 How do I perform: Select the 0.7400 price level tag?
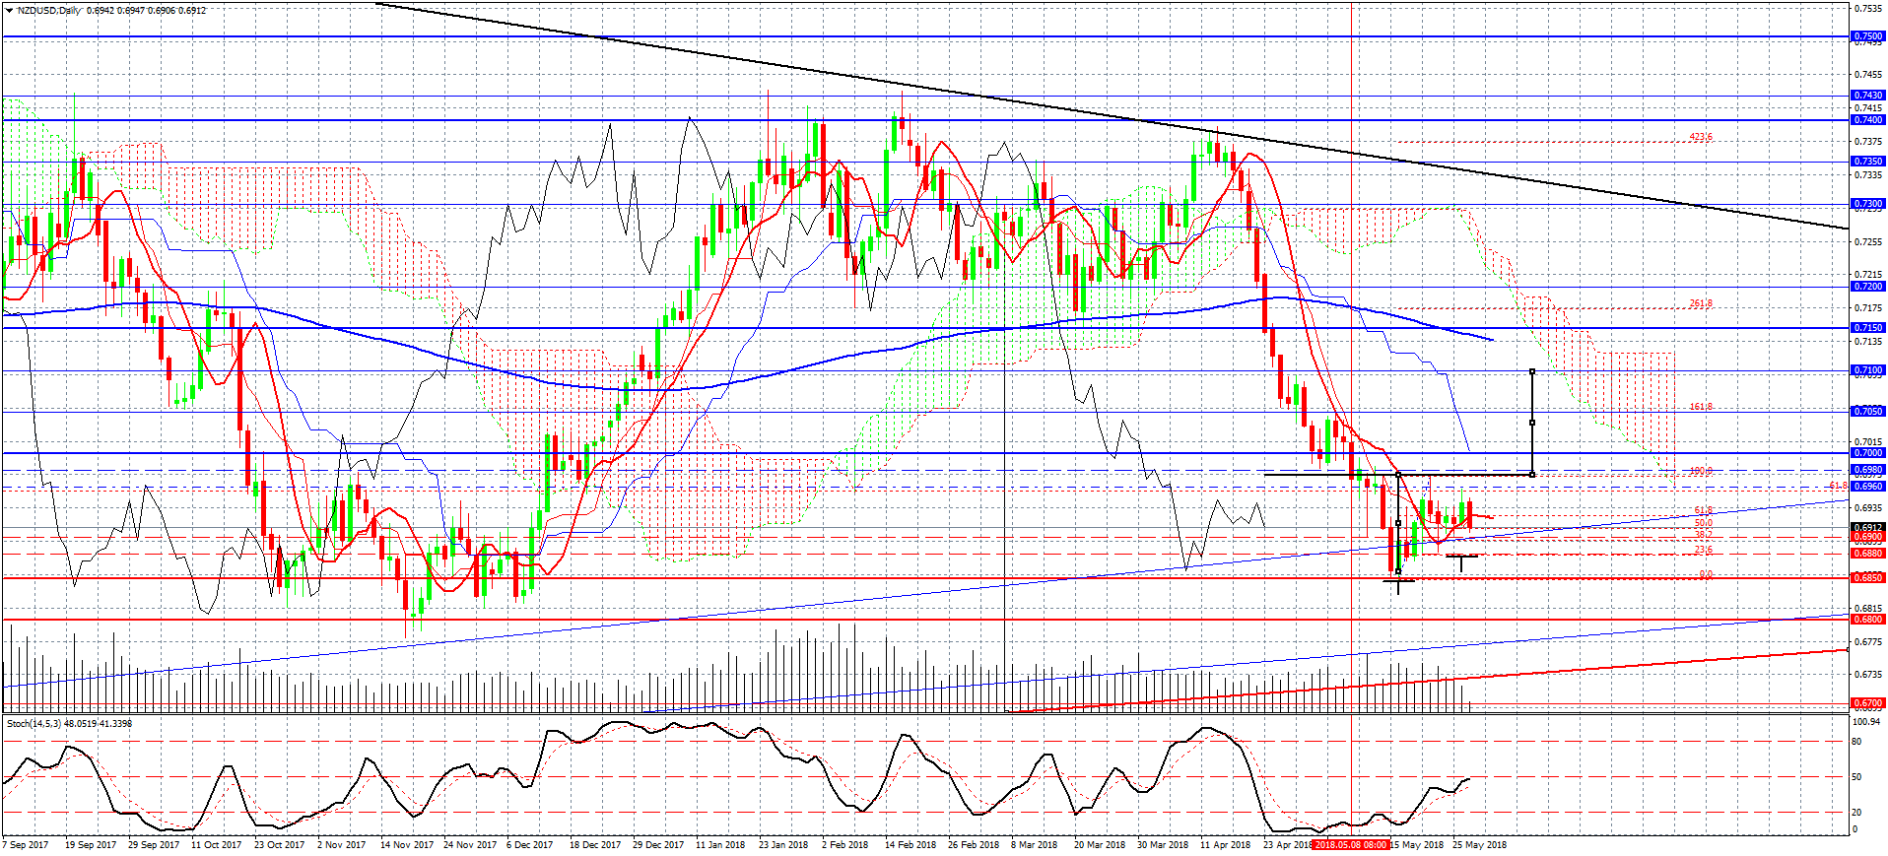pyautogui.click(x=1868, y=120)
